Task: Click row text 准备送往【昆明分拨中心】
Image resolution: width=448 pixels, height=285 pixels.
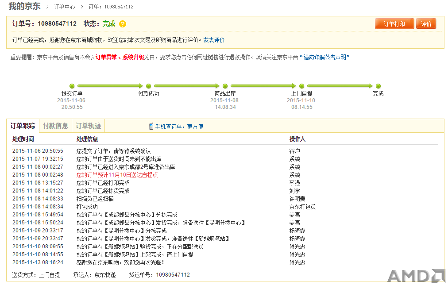Action: [214, 223]
